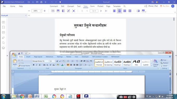Click the full screen view icon
The height and width of the screenshot is (99, 177).
[74, 11]
